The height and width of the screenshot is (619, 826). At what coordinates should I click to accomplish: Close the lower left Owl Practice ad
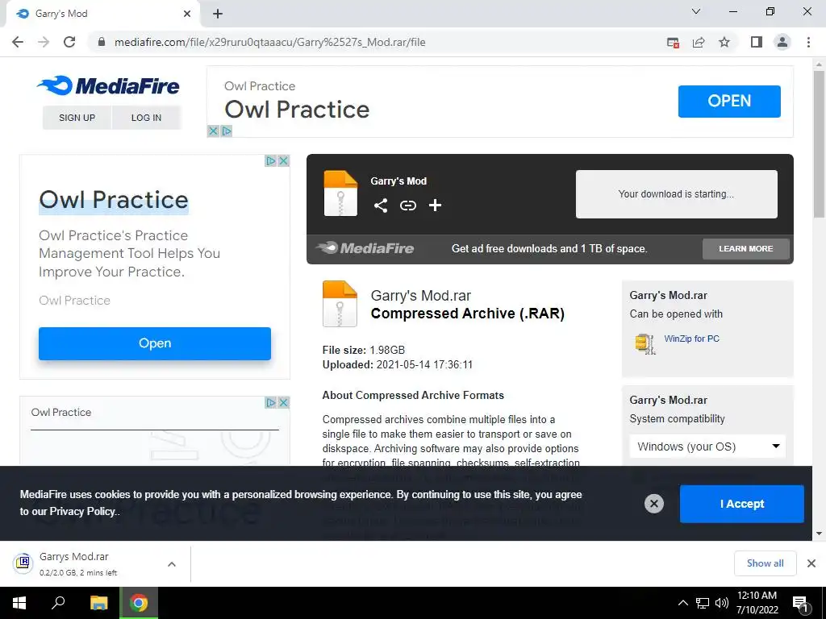click(x=283, y=403)
